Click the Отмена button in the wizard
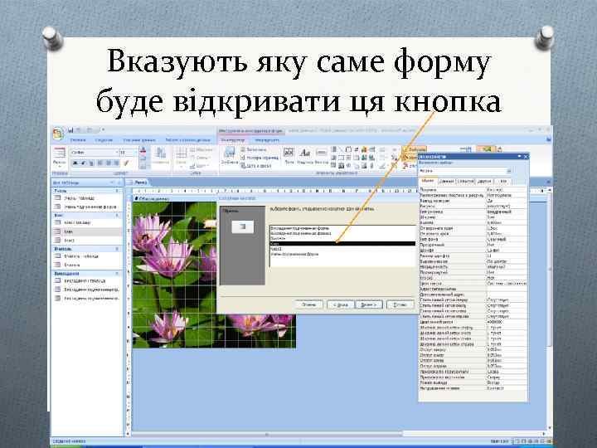The width and height of the screenshot is (597, 448). [x=308, y=304]
